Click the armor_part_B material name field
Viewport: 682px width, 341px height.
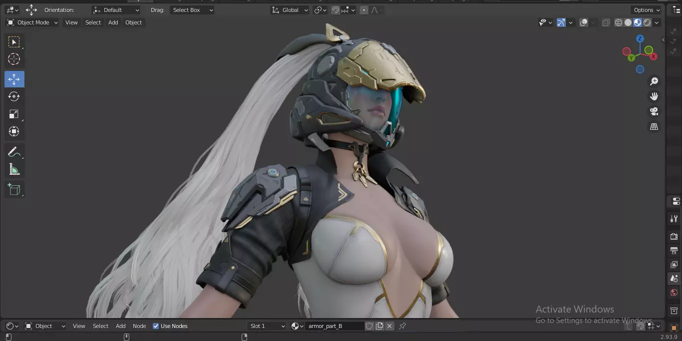pos(335,326)
